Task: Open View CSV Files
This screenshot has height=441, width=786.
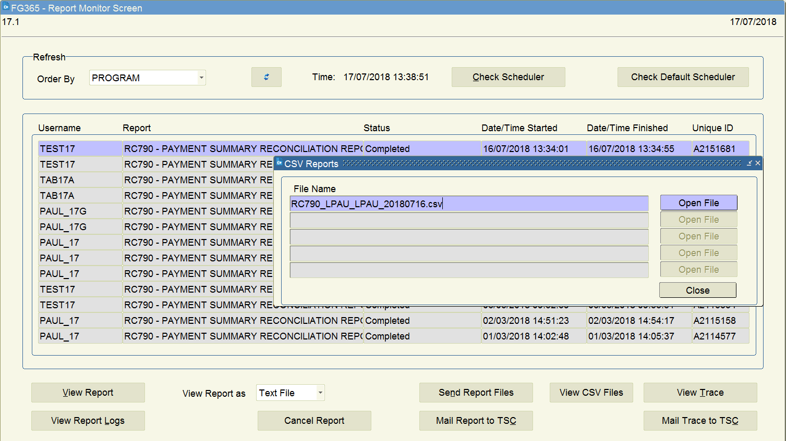Action: [x=591, y=393]
